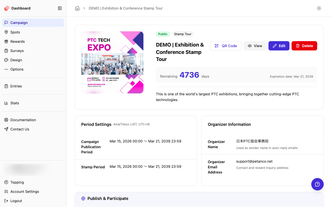This screenshot has height=207, width=332.
Task: Click the Stamp Period label
Action: [x=93, y=167]
